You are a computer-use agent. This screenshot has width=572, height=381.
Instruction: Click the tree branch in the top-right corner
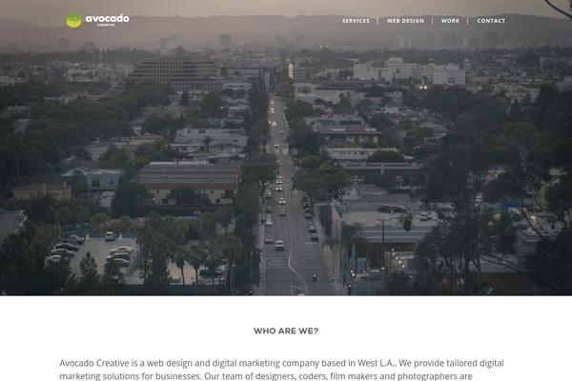click(560, 8)
